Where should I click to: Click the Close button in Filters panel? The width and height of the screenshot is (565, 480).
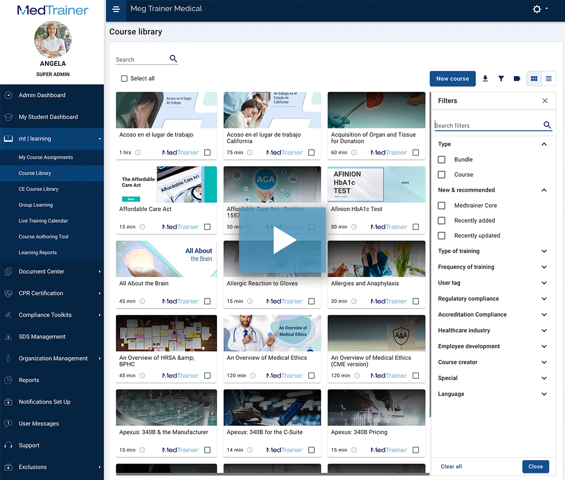[535, 466]
